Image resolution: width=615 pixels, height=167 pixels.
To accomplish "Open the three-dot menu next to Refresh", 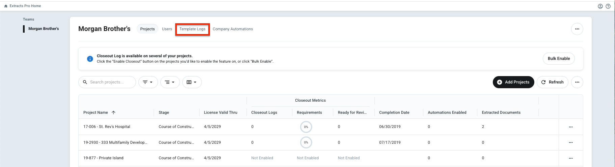I will coord(577,82).
